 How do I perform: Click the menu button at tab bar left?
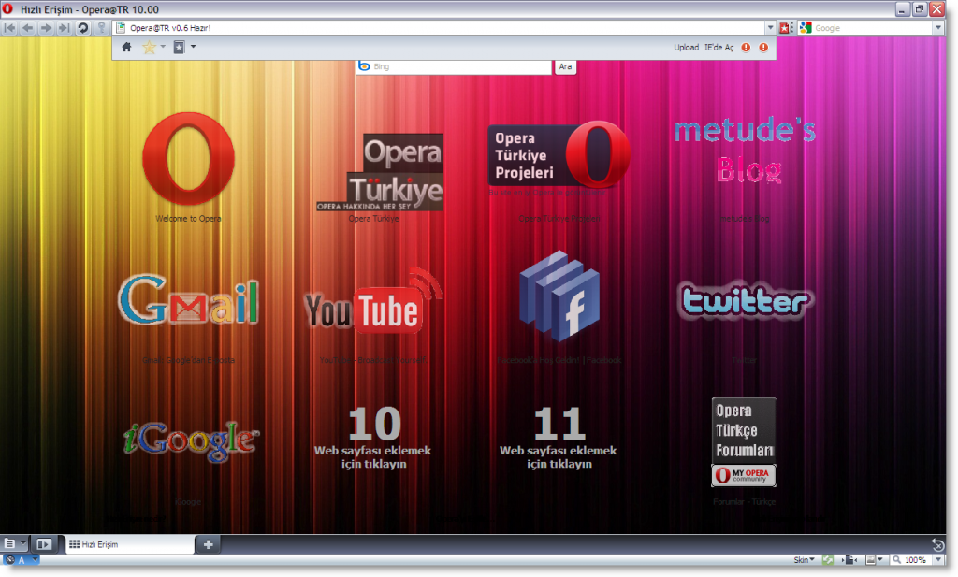pyautogui.click(x=9, y=543)
